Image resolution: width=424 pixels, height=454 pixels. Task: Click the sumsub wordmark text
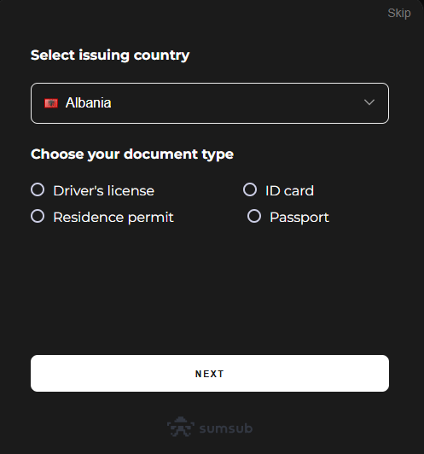[x=226, y=428]
